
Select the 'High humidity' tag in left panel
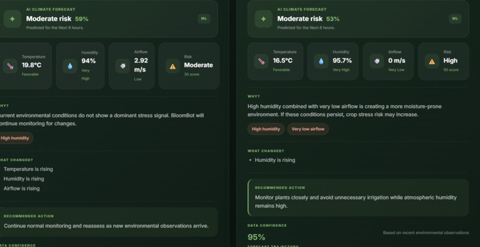tap(15, 138)
